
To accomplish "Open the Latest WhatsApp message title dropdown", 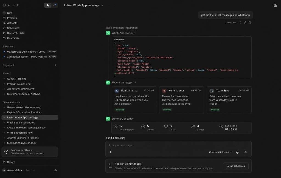I will 83,5.
